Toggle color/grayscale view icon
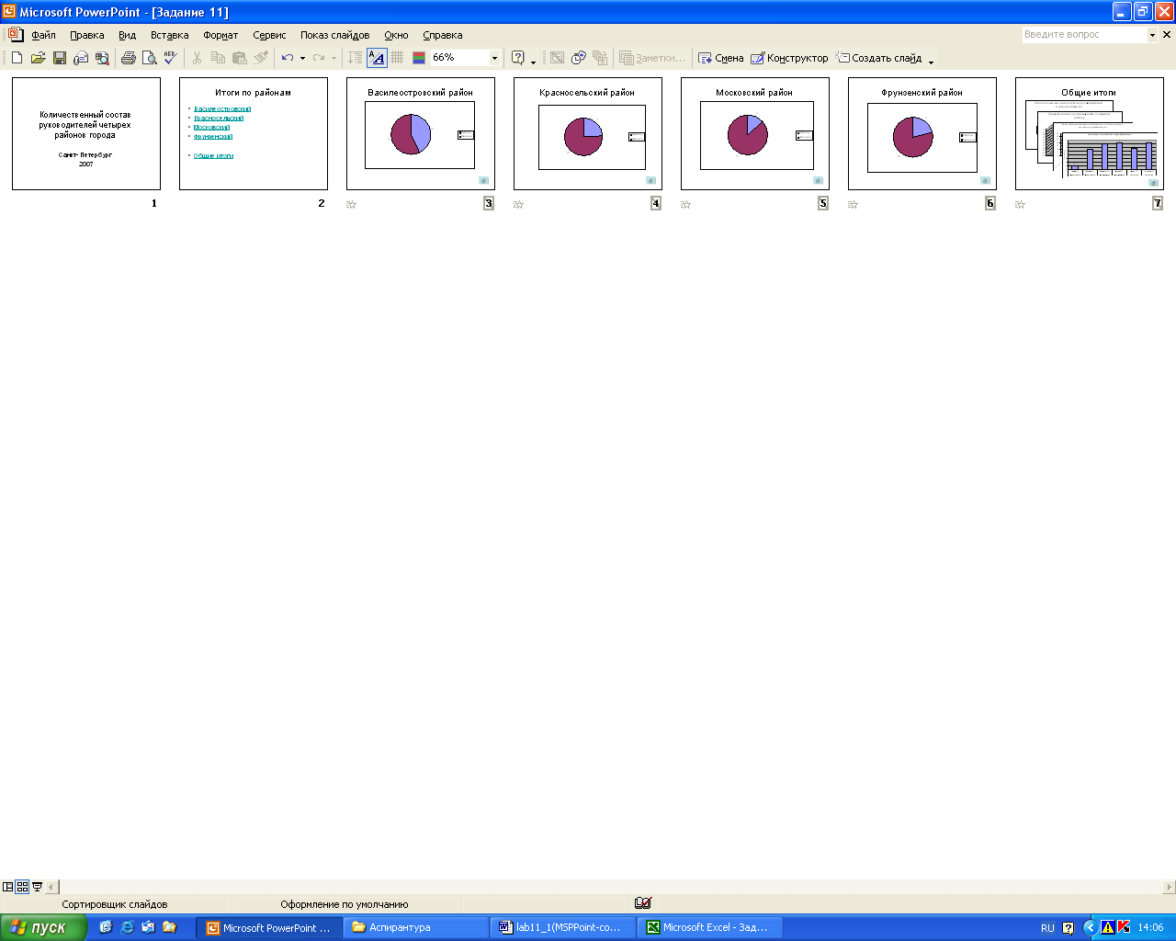The image size is (1176, 941). [x=419, y=58]
